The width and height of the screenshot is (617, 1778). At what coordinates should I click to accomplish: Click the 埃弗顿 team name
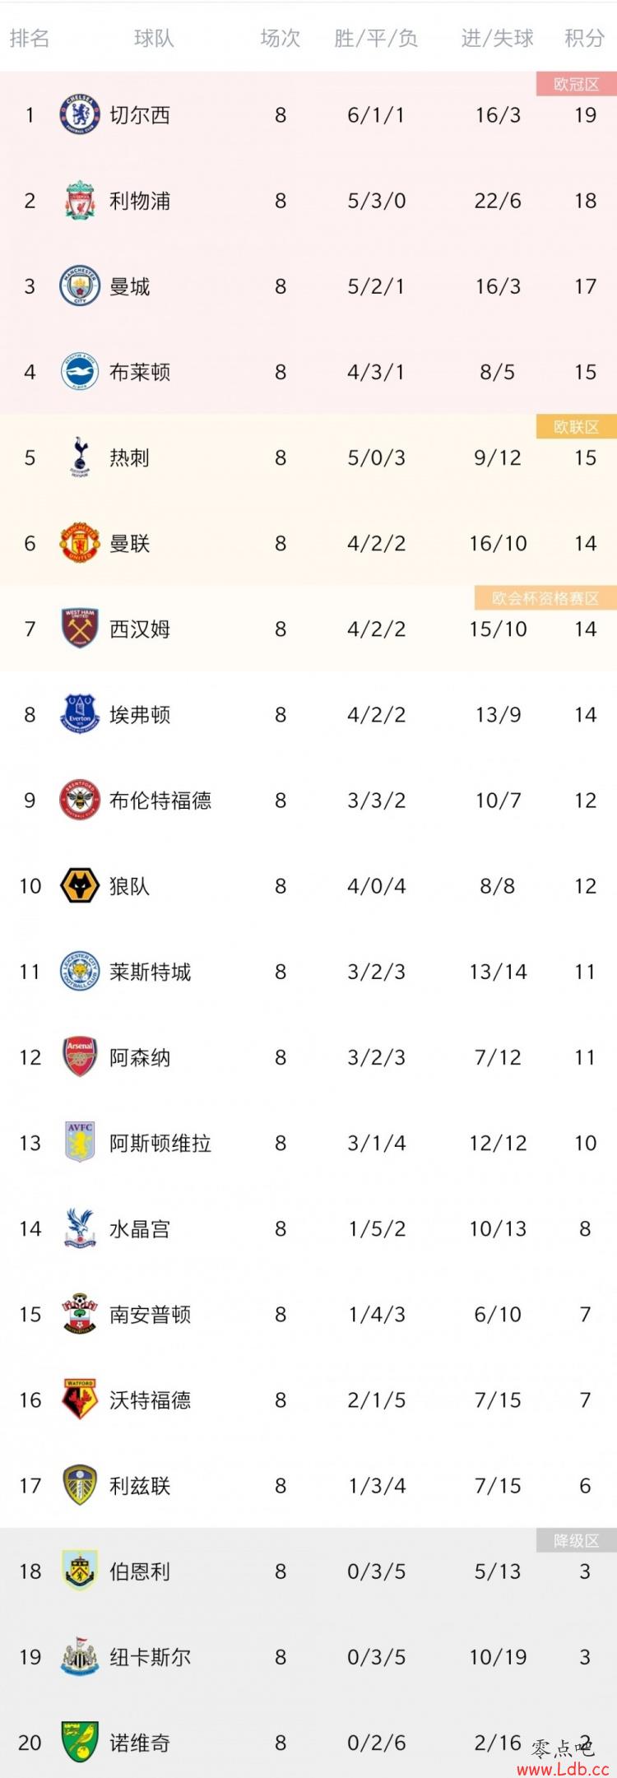[140, 715]
